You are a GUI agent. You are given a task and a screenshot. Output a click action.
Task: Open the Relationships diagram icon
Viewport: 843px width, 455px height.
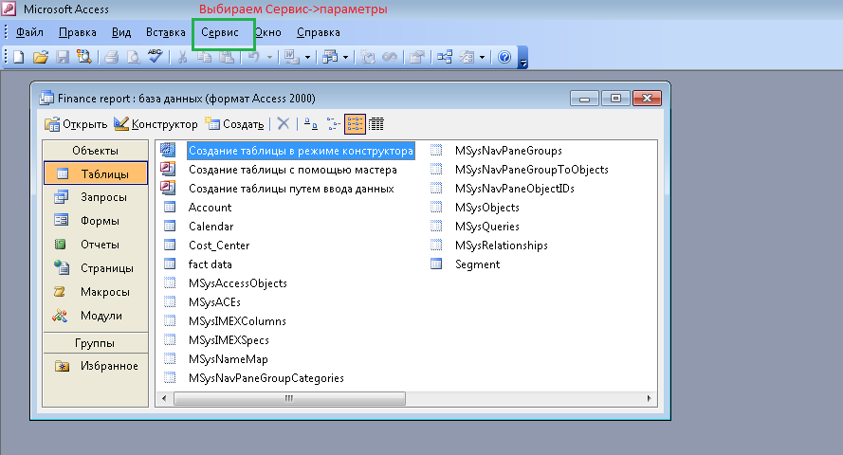click(445, 57)
